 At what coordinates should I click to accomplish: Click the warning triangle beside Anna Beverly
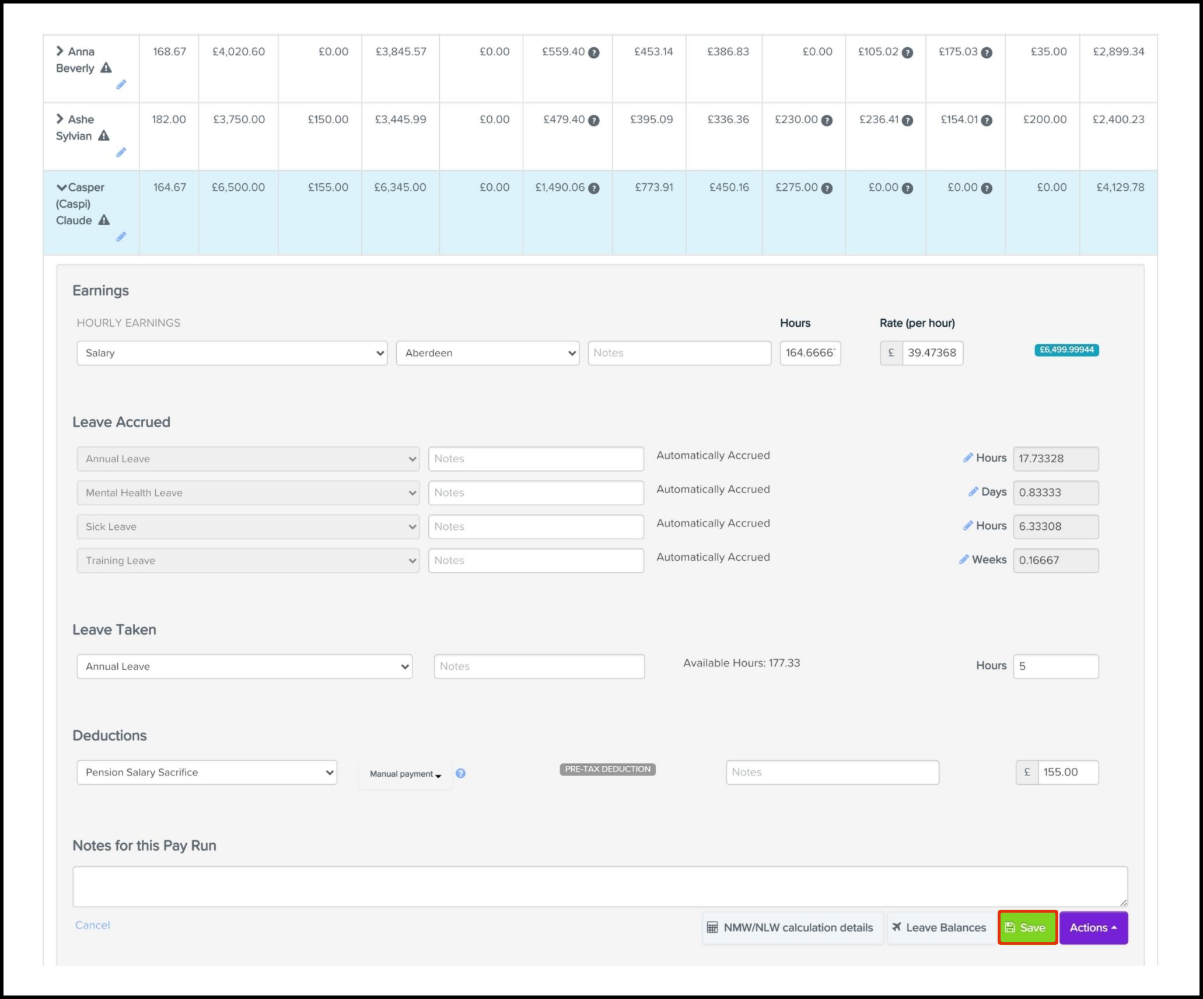(106, 68)
